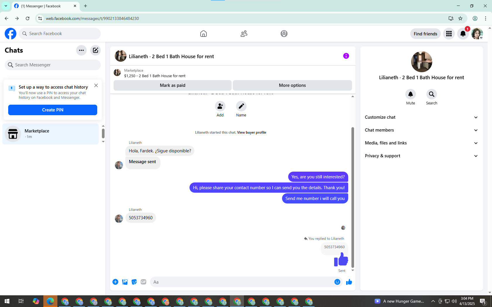Open the Facebook logo home link
The image size is (492, 307).
(11, 34)
